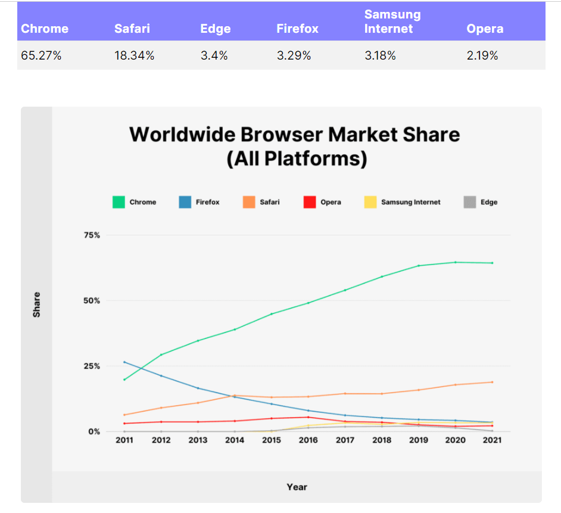Click the 25% y-axis label

coord(92,366)
